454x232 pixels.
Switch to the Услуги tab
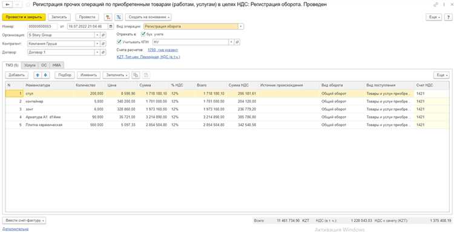(x=30, y=65)
